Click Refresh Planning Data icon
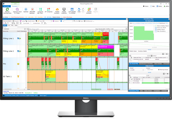Image resolution: width=172 pixels, height=119 pixels. tap(7, 9)
